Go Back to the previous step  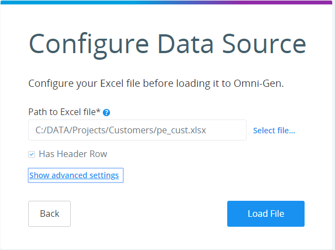point(49,213)
